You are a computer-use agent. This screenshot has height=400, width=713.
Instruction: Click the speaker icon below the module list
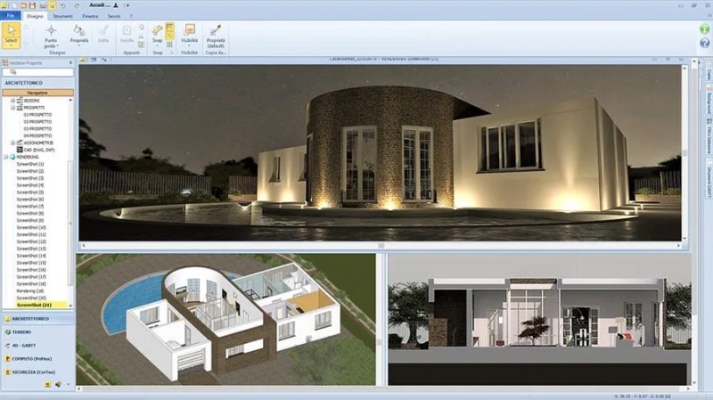58,385
